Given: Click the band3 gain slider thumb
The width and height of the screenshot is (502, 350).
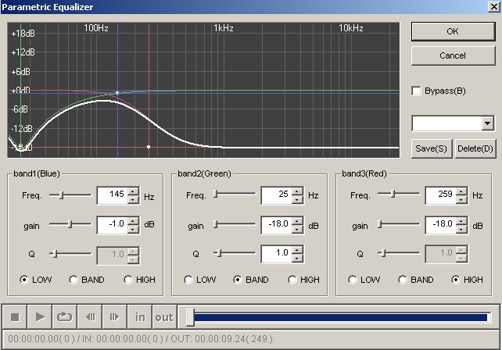Looking at the screenshot, I should click(x=380, y=224).
